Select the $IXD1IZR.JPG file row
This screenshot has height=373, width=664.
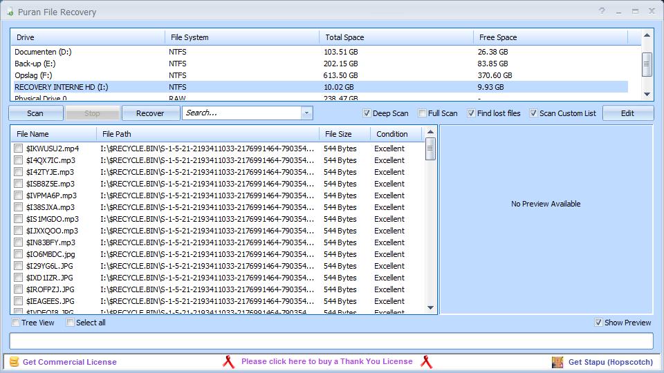218,278
